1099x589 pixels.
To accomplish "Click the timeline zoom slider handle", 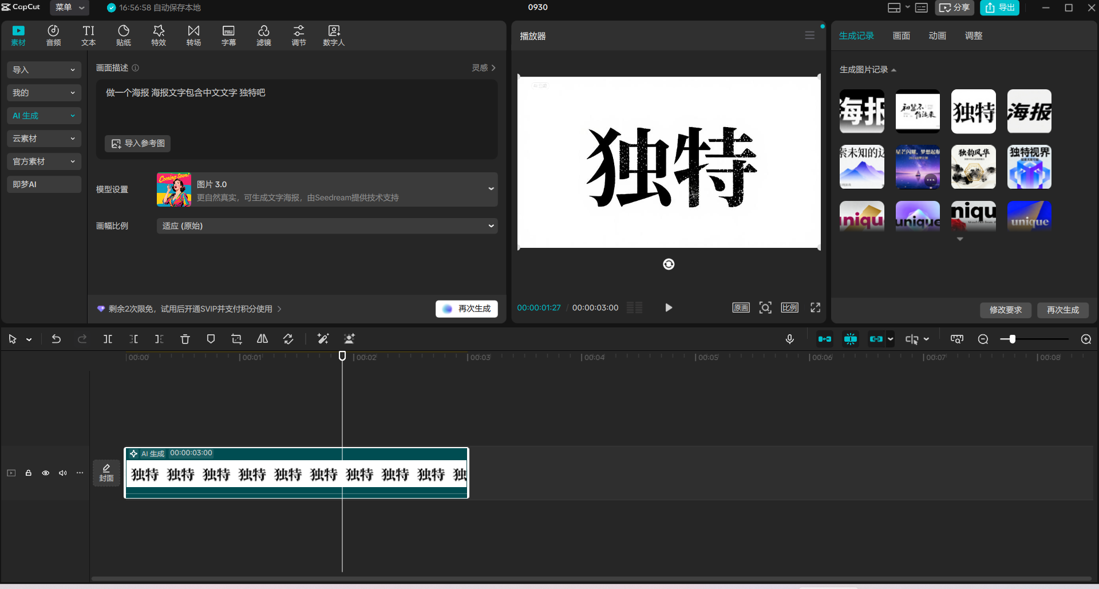I will coord(1012,339).
